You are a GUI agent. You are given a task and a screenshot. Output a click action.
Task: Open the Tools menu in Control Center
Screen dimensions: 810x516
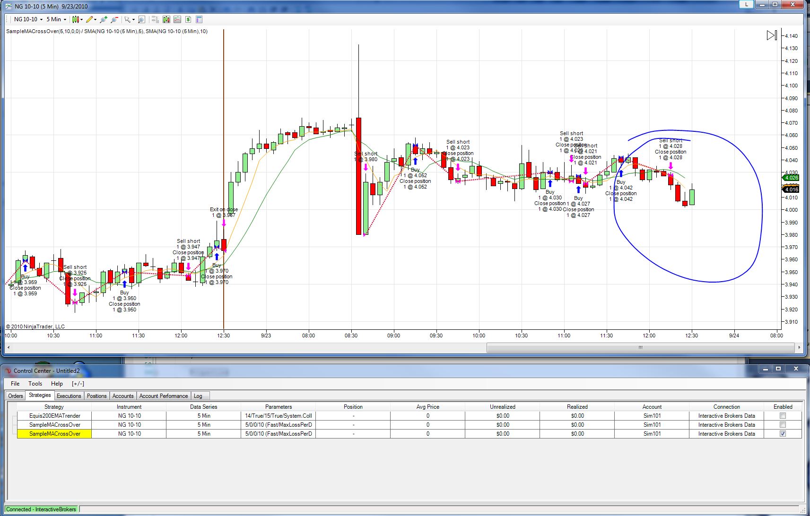point(35,384)
